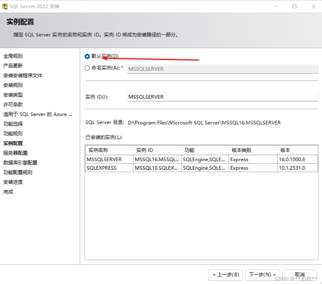This screenshot has height=284, width=322.
Task: Open the 安装进度 step in sidebar
Action: tap(13, 182)
